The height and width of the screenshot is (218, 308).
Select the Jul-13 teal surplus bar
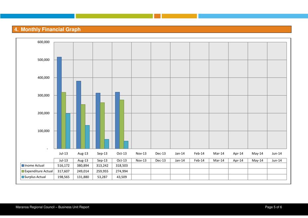coord(68,131)
